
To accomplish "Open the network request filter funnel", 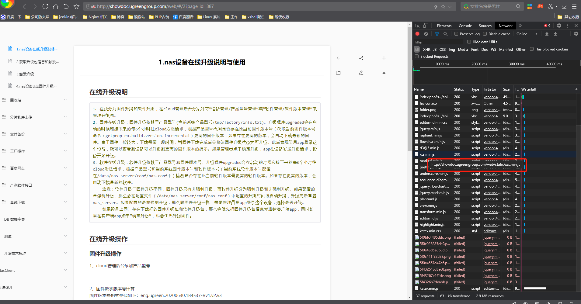I will tap(437, 34).
